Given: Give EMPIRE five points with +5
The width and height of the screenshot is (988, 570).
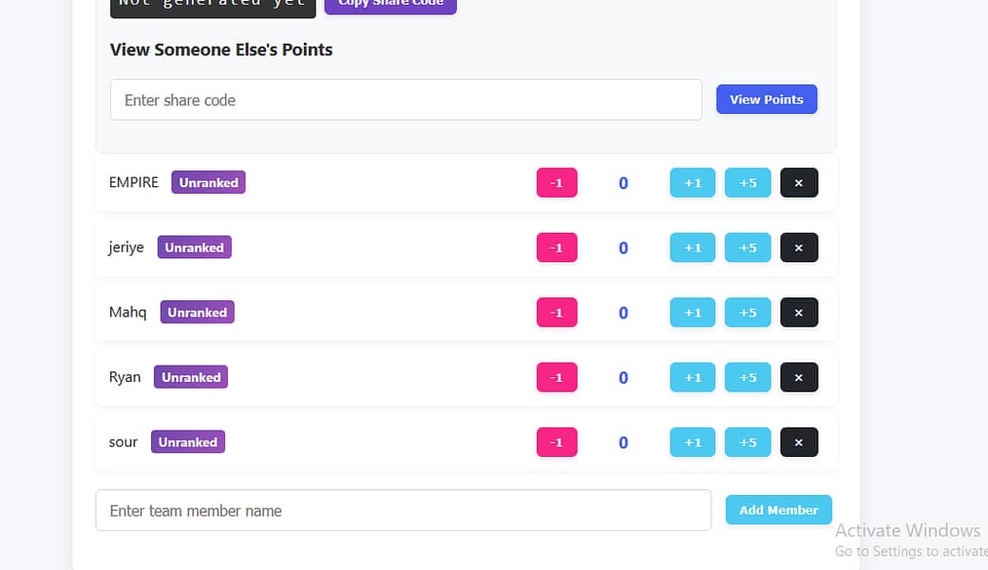Looking at the screenshot, I should click(748, 182).
